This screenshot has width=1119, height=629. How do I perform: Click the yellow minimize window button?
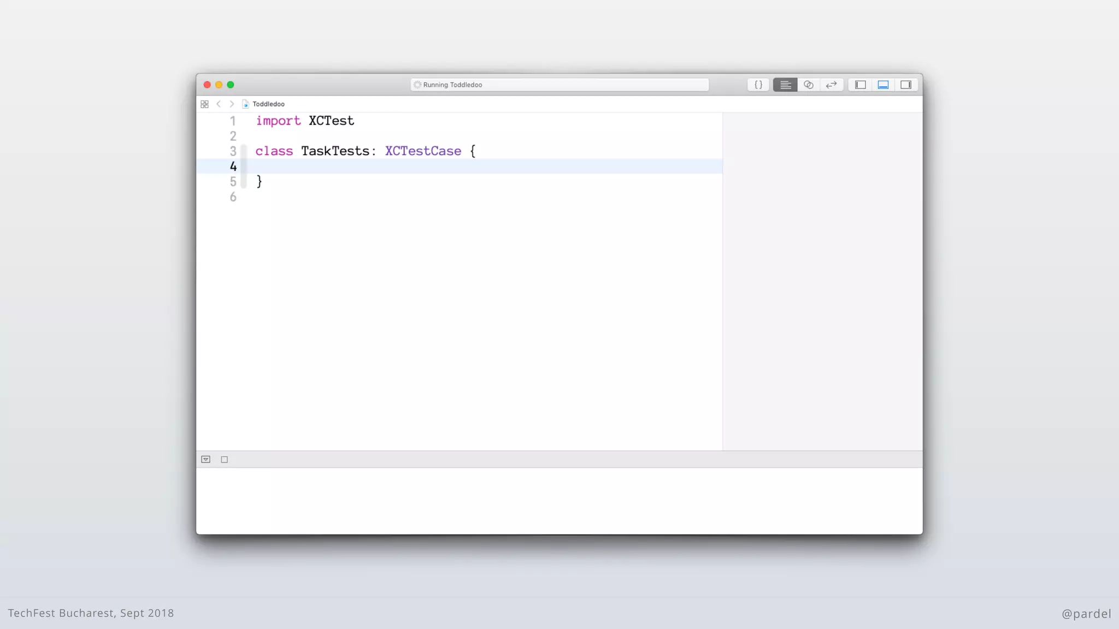click(219, 85)
